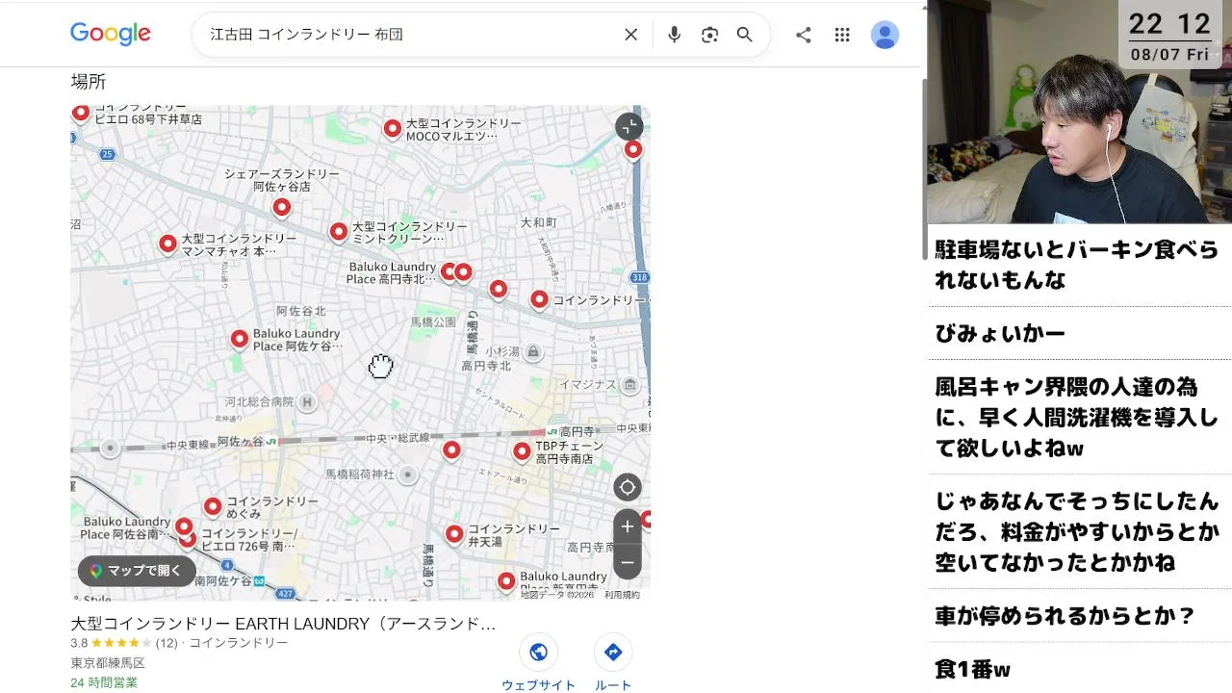Image resolution: width=1232 pixels, height=693 pixels.
Task: Select the マンマチャオ laundry pin
Action: click(x=167, y=244)
